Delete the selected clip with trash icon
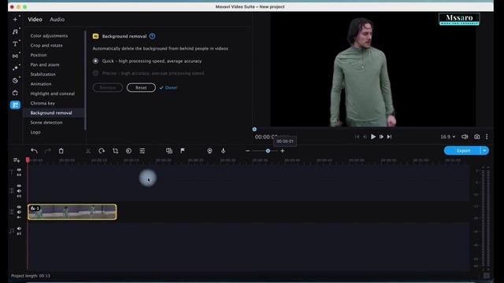The image size is (504, 283). click(x=61, y=151)
